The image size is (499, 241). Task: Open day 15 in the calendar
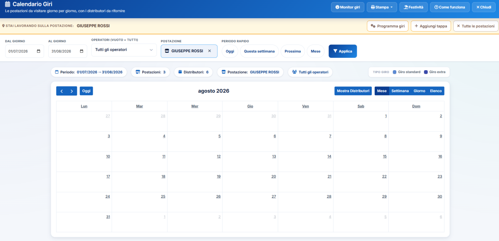385,157
